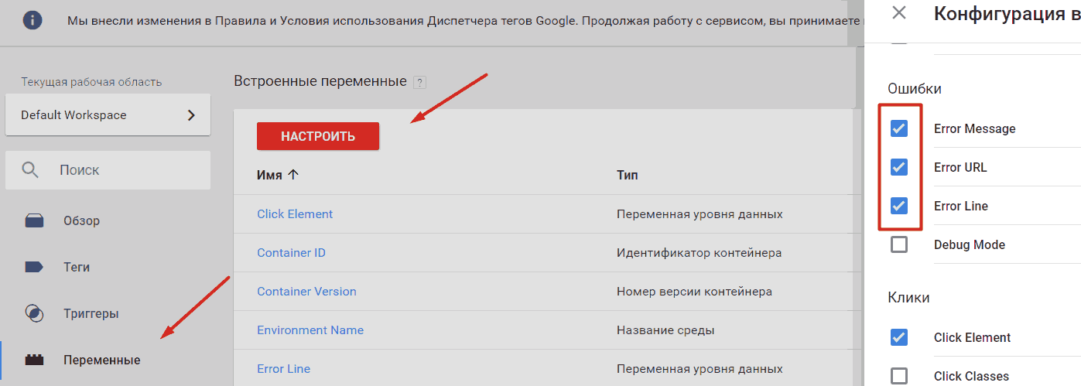Open the Environment Name variable link
Image resolution: width=1081 pixels, height=386 pixels.
[x=310, y=330]
